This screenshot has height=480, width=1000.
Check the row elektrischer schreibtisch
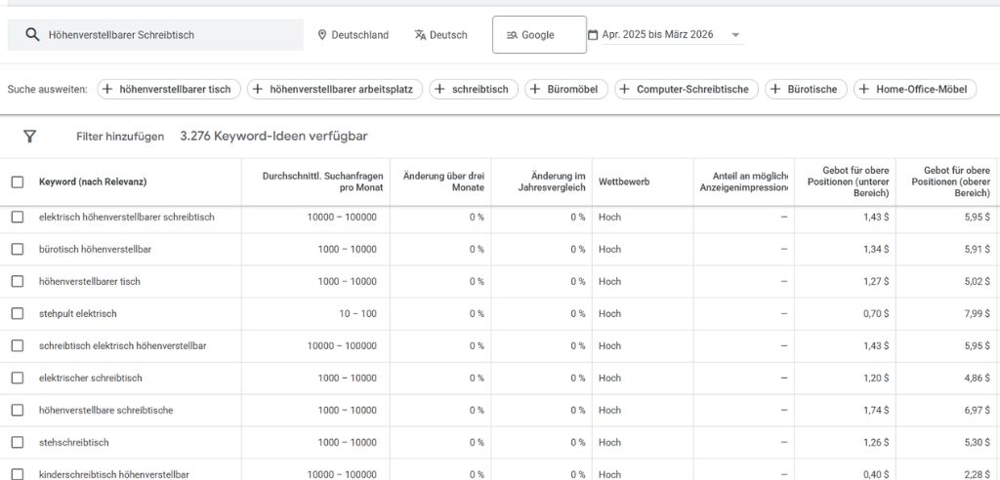(18, 378)
